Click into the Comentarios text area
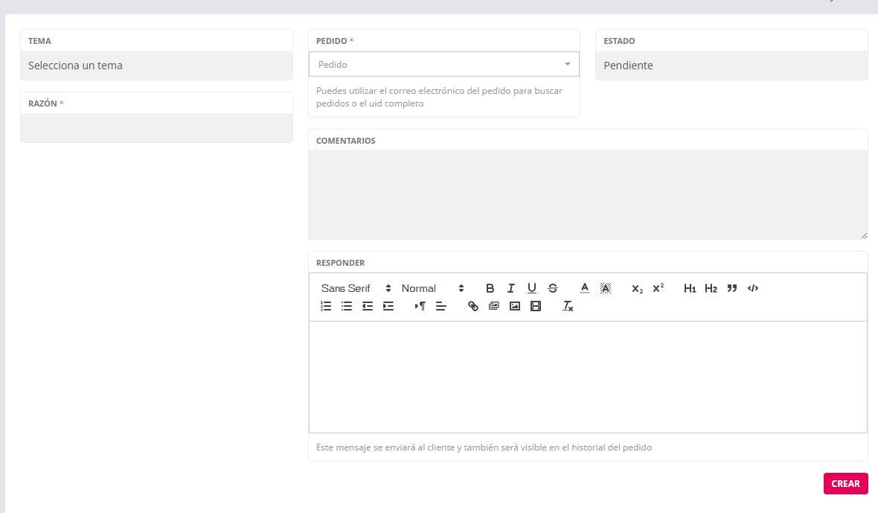Screen dimensions: 878x513 pyautogui.click(x=587, y=194)
